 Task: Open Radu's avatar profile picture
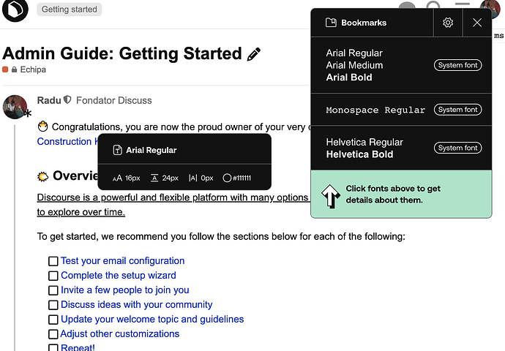(15, 107)
